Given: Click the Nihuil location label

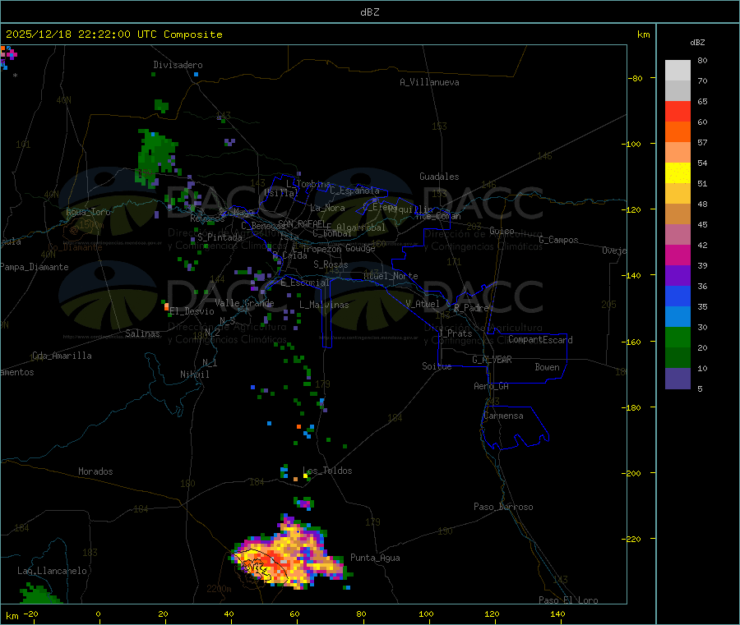Looking at the screenshot, I should click(x=194, y=375).
